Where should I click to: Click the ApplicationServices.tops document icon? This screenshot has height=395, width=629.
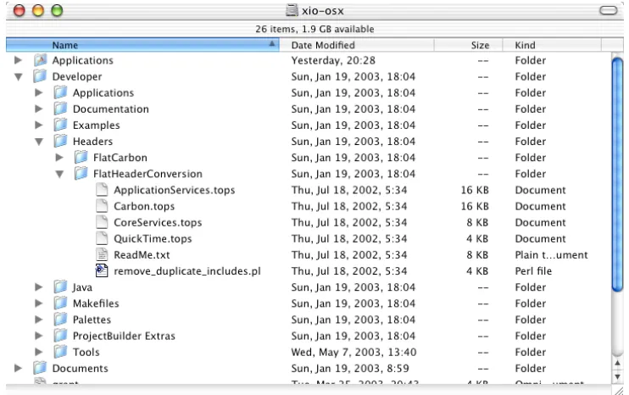point(102,190)
